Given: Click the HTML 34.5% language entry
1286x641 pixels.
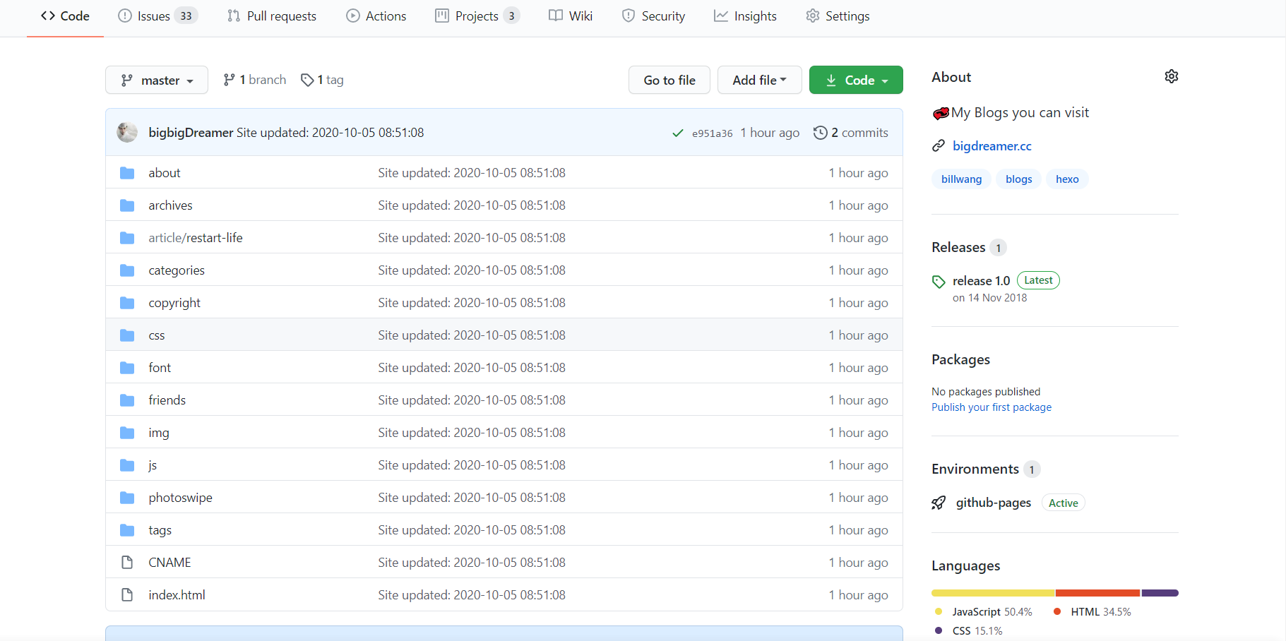Looking at the screenshot, I should [1092, 612].
